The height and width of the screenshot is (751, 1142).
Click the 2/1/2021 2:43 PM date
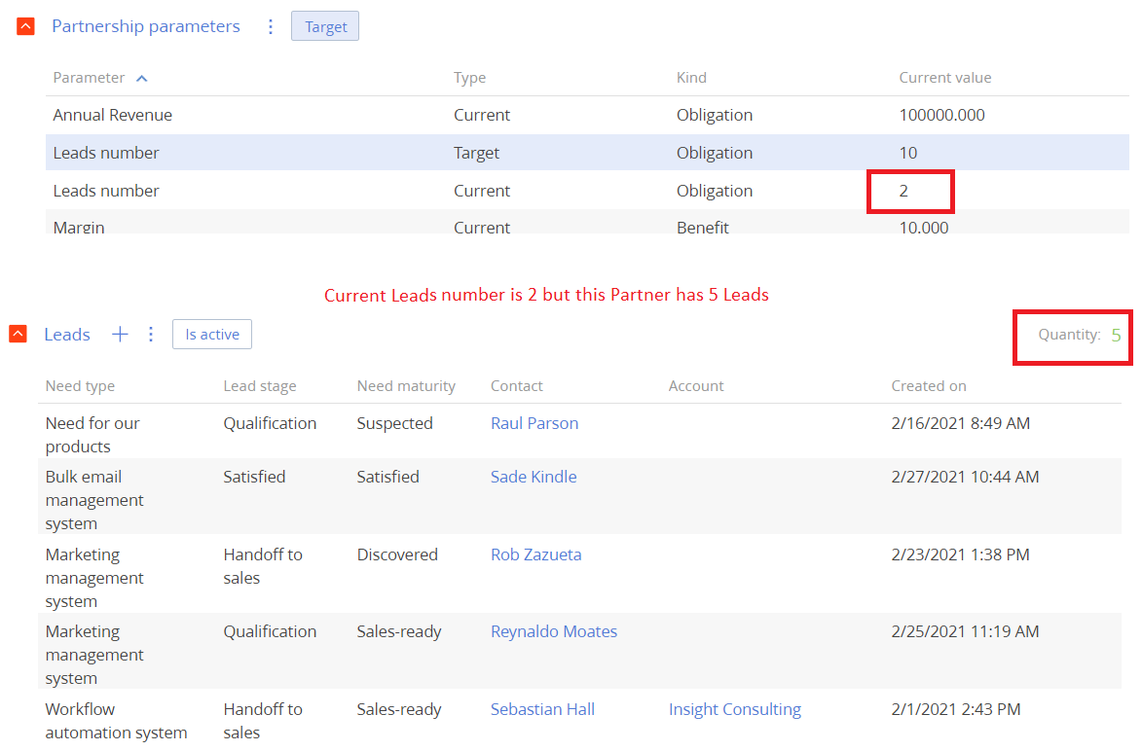pyautogui.click(x=955, y=709)
